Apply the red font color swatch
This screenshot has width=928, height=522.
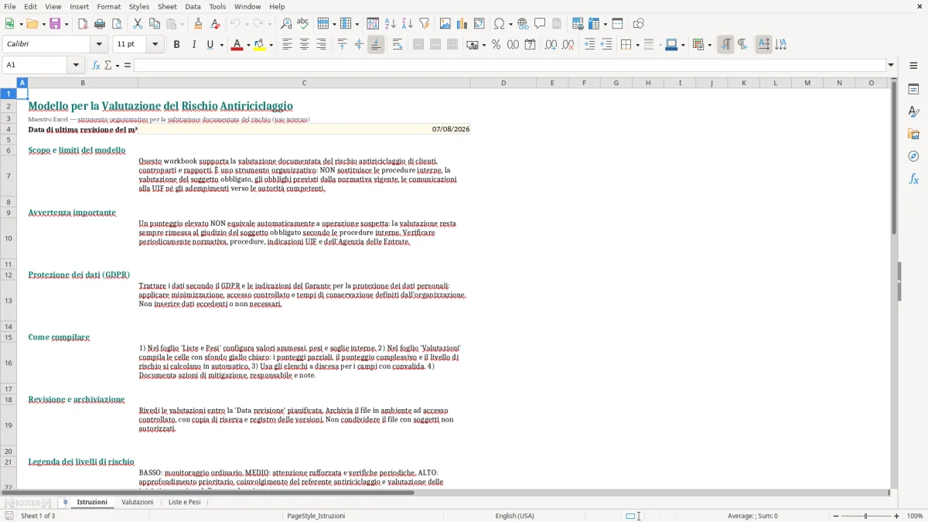[x=237, y=45]
